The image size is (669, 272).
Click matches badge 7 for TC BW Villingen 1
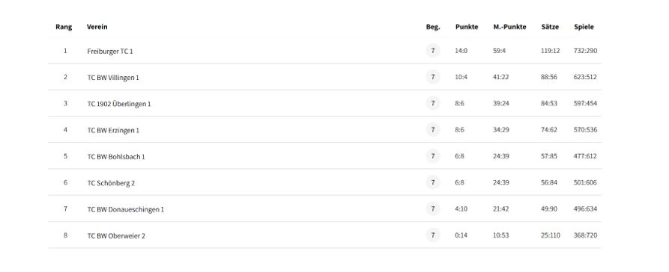click(432, 77)
